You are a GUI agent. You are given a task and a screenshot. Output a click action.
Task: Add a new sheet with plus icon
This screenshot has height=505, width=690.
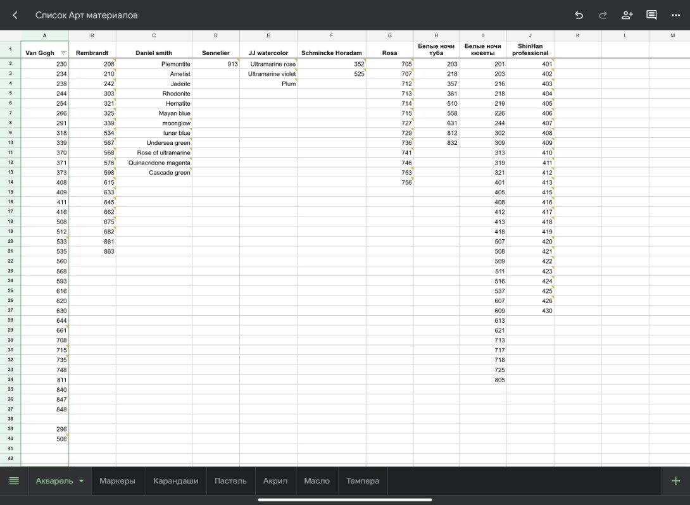(x=676, y=481)
